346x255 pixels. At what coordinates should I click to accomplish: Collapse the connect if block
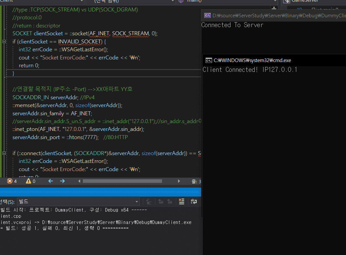4,153
